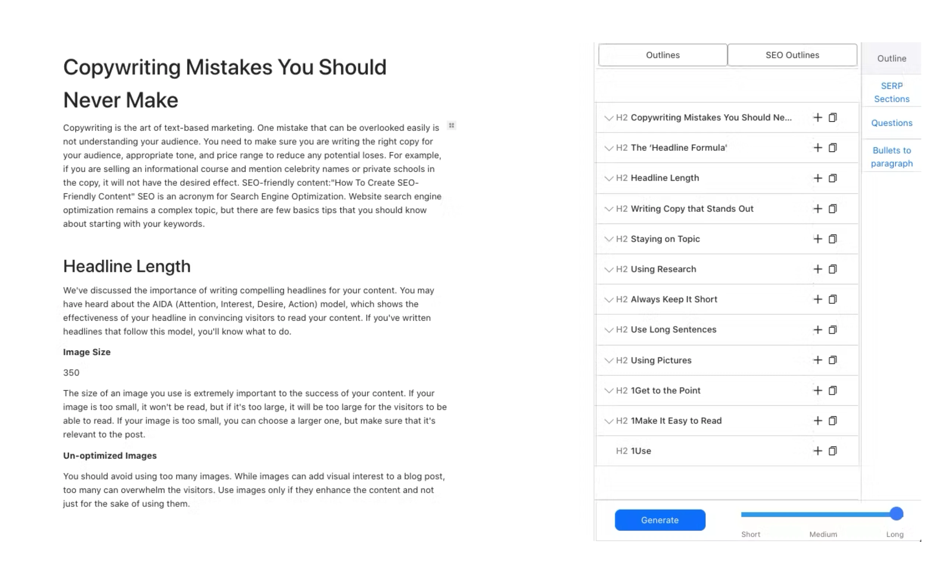Click plus icon for 'Headline Length' outline
Screen dimensions: 935x584
point(817,178)
